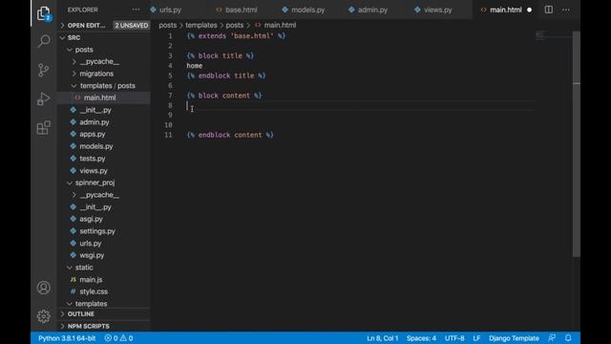
Task: Change encoding via UTF-8 indicator
Action: 454,338
